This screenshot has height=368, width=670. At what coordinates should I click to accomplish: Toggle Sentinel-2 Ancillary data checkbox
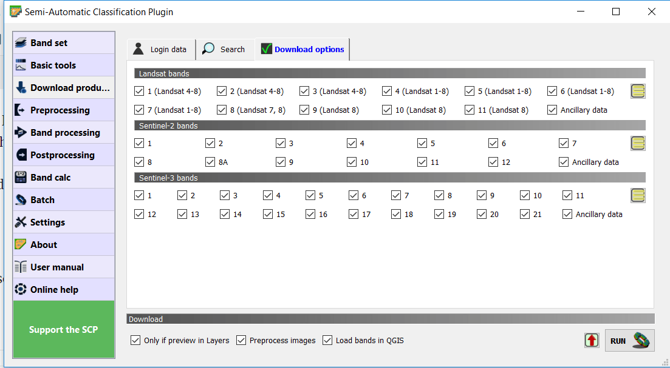pos(564,162)
